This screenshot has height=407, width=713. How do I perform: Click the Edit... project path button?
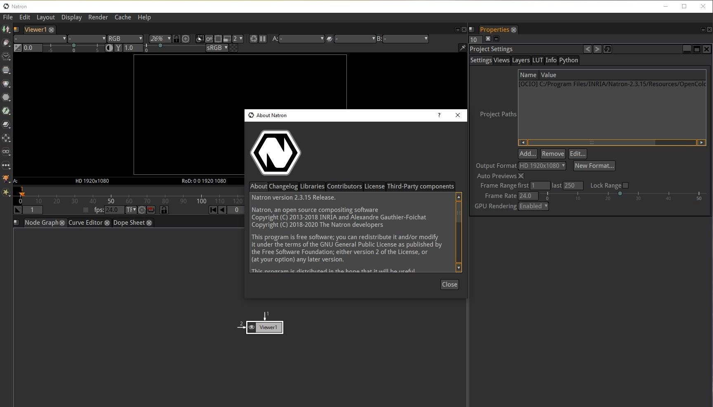(x=577, y=154)
